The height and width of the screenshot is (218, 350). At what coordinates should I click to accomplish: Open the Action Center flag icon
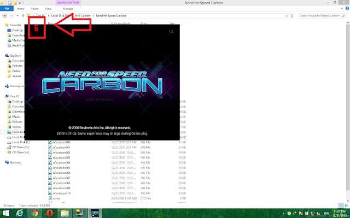pos(301,214)
